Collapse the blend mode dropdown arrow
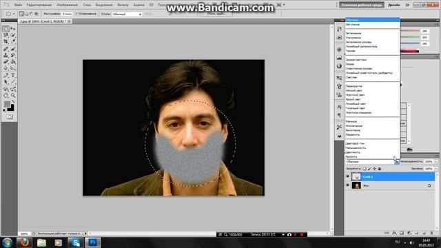 397,162
